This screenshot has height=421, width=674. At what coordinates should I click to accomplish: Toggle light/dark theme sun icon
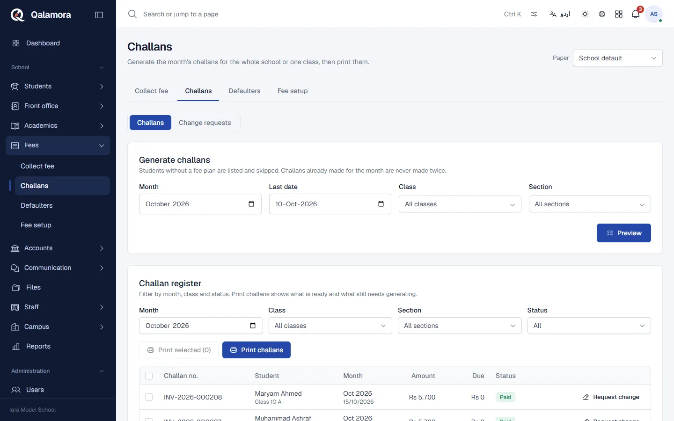pos(585,14)
